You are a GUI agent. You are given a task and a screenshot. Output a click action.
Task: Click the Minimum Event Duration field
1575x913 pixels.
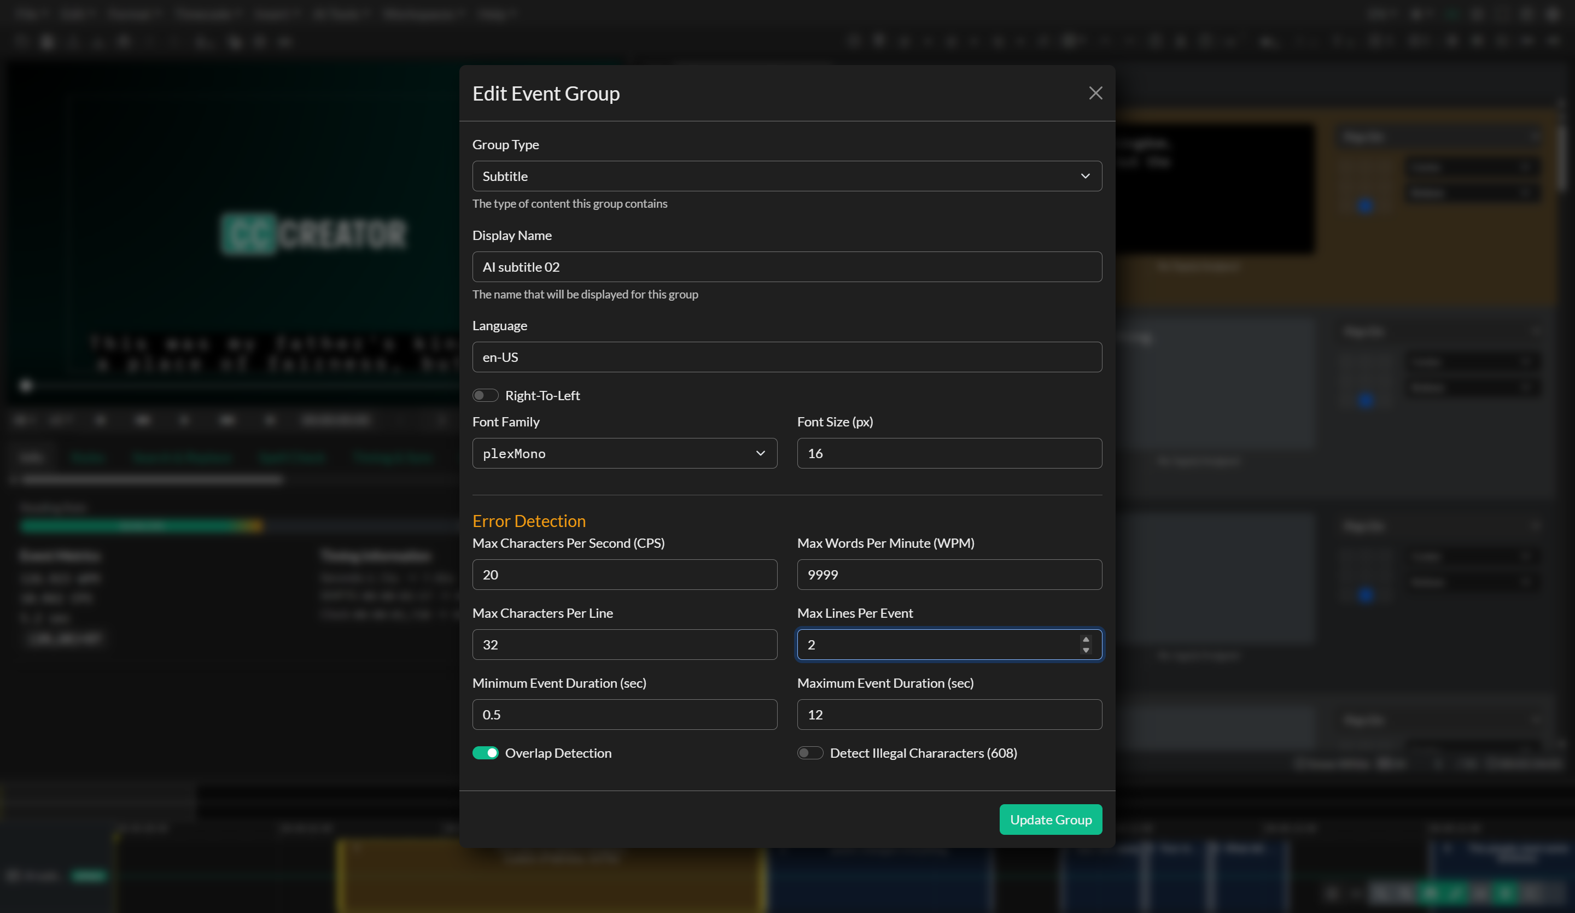[625, 715]
